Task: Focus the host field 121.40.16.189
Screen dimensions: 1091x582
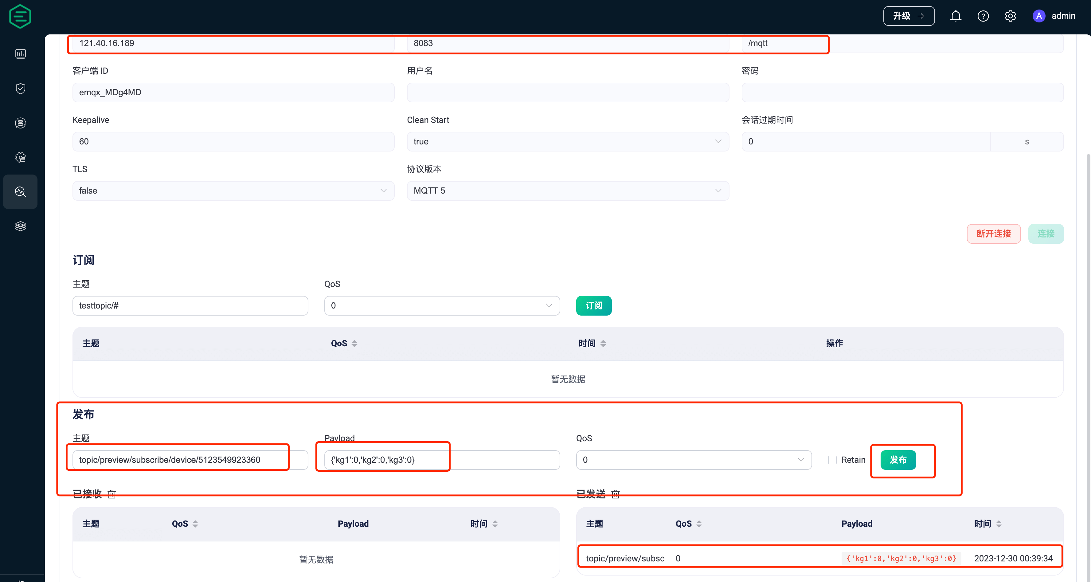Action: tap(233, 43)
